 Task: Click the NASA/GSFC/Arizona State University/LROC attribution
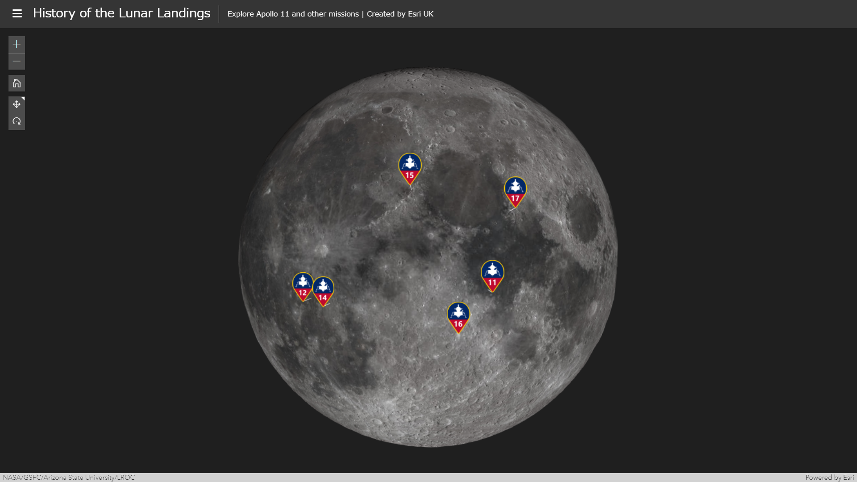(69, 478)
